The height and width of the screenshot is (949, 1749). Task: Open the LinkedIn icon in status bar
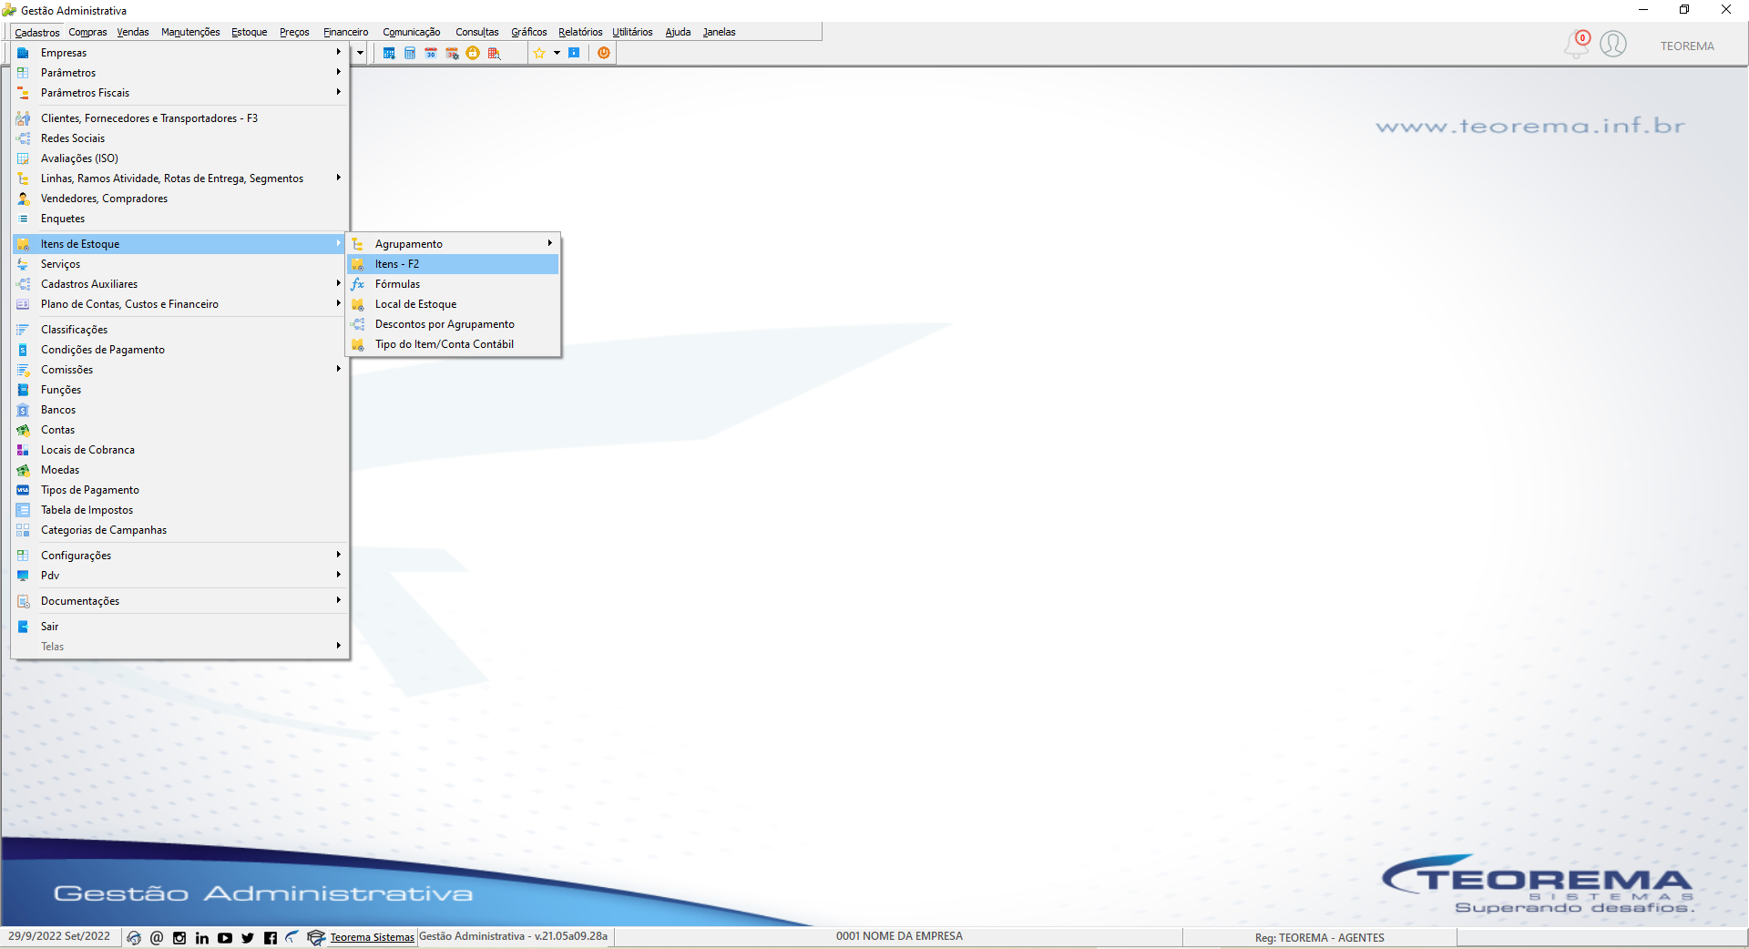[x=202, y=938]
